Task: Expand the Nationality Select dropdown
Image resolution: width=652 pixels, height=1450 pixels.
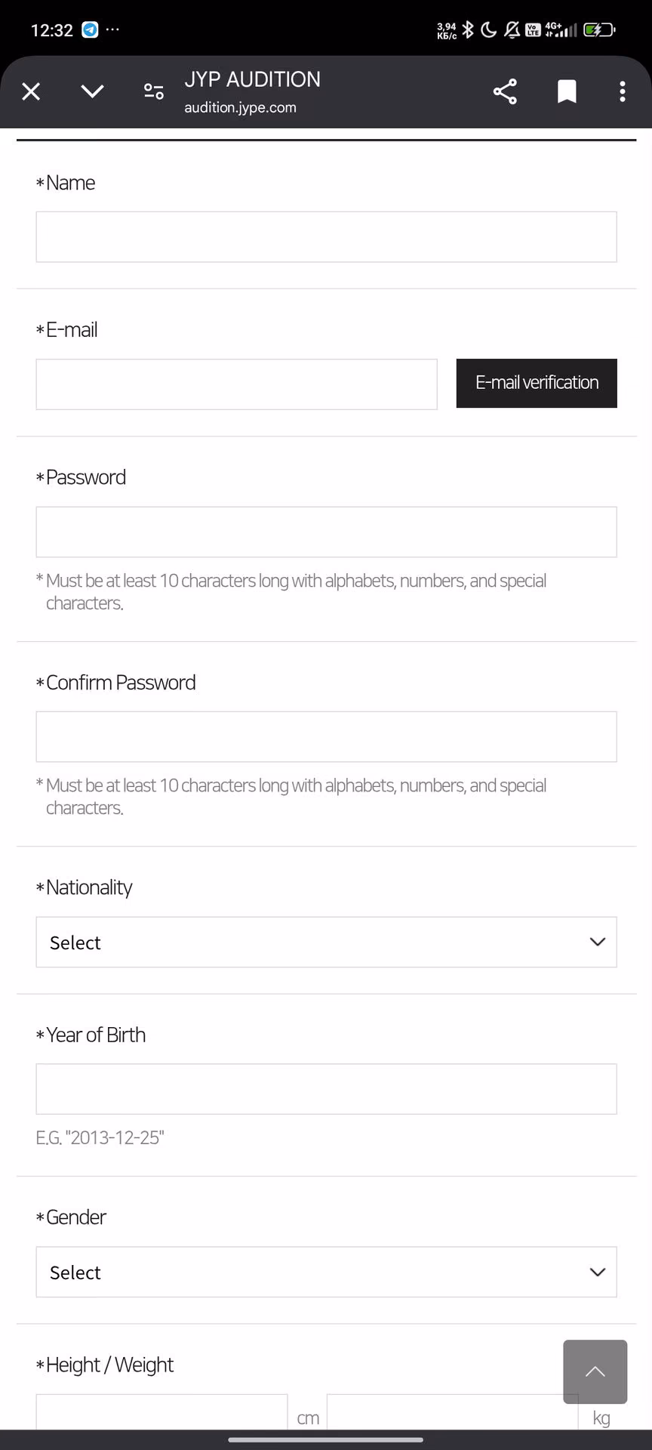Action: pos(326,942)
